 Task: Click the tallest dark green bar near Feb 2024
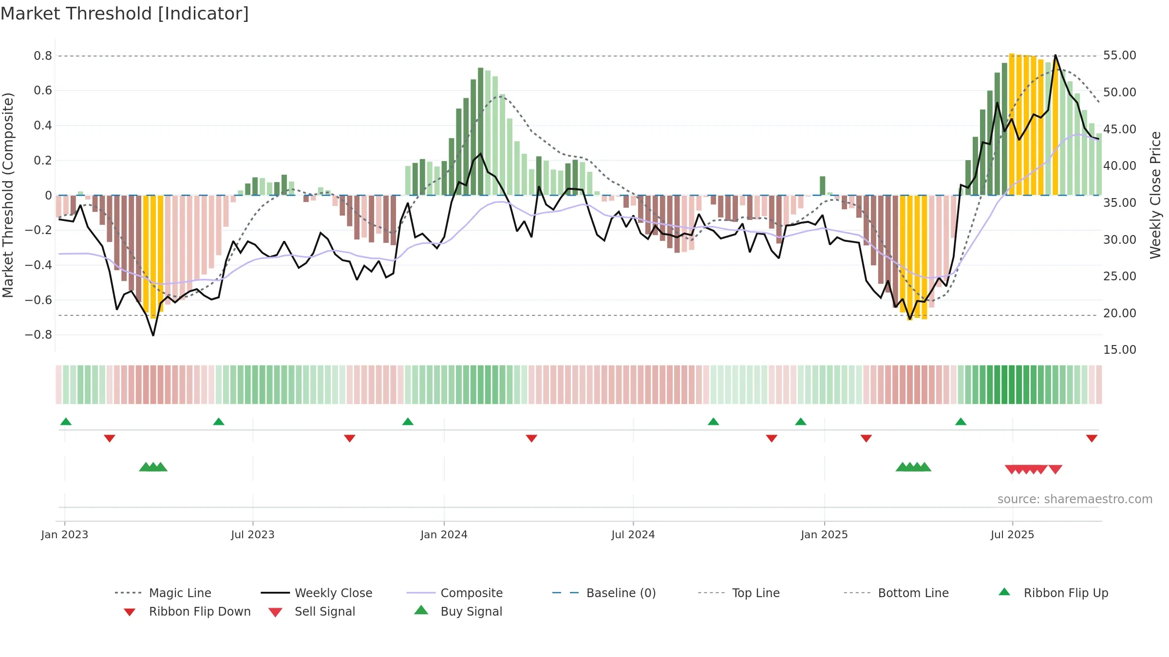(x=481, y=131)
